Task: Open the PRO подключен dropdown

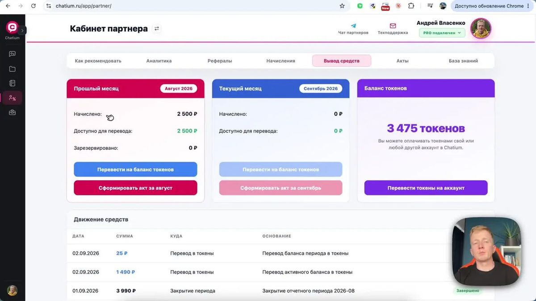Action: point(442,33)
